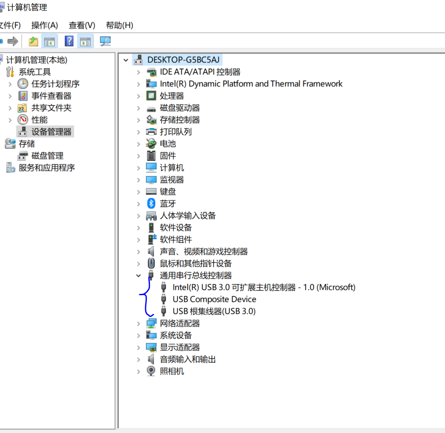Click the up-one-level folder toolbar icon

coord(33,41)
